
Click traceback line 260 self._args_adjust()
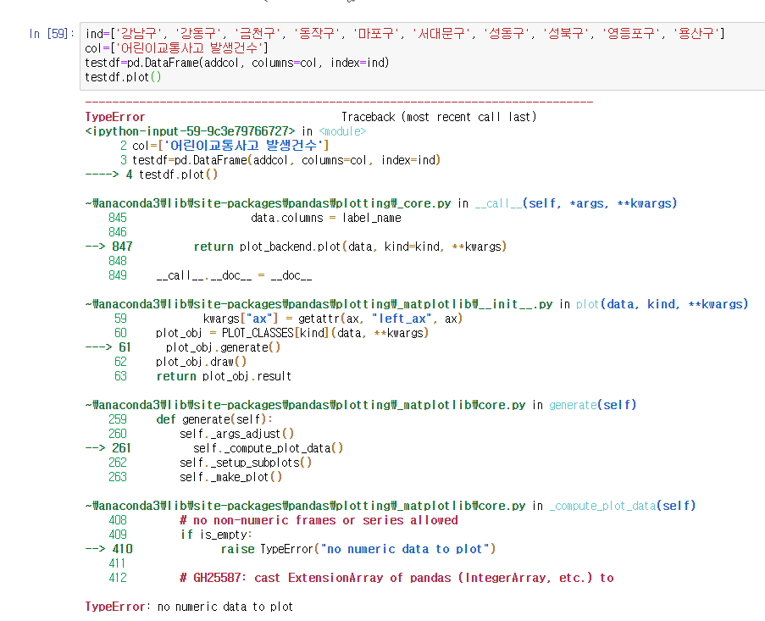point(201,434)
